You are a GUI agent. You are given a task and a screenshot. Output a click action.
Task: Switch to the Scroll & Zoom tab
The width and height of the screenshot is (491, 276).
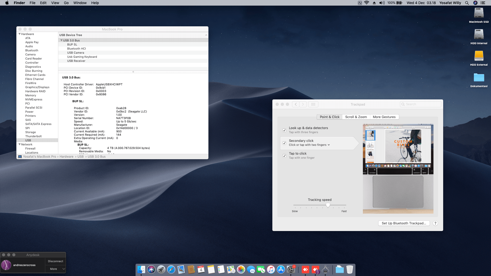point(356,117)
